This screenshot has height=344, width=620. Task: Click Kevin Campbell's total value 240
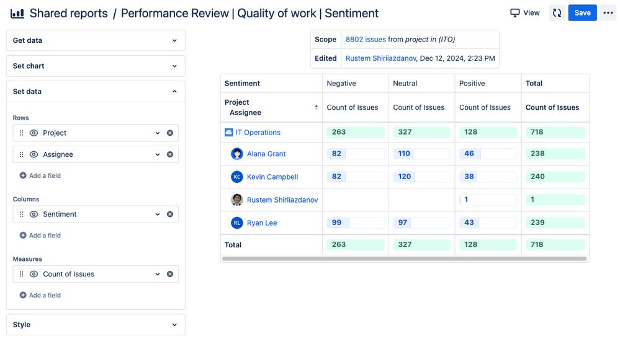click(x=555, y=177)
